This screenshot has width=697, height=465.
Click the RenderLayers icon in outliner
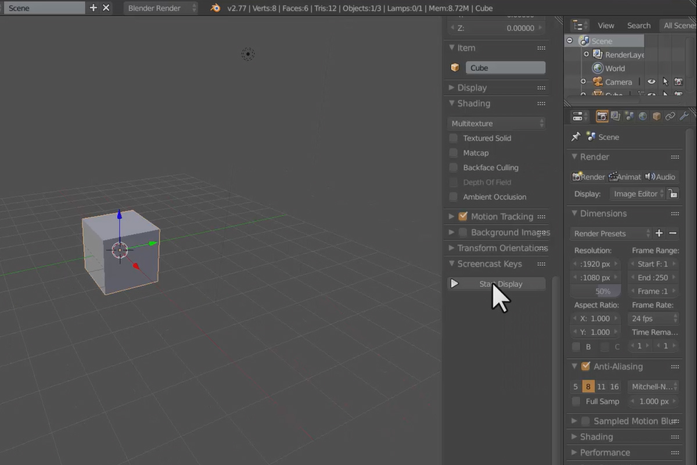[598, 55]
